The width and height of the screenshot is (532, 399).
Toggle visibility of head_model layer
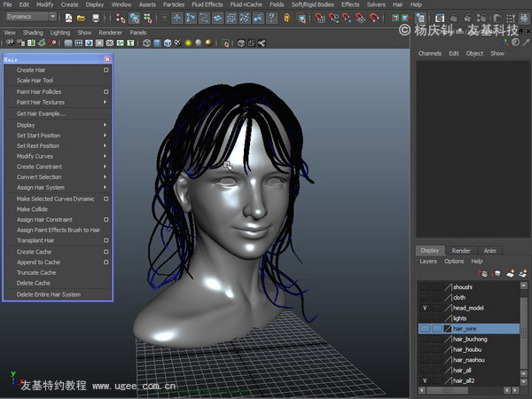[x=425, y=308]
